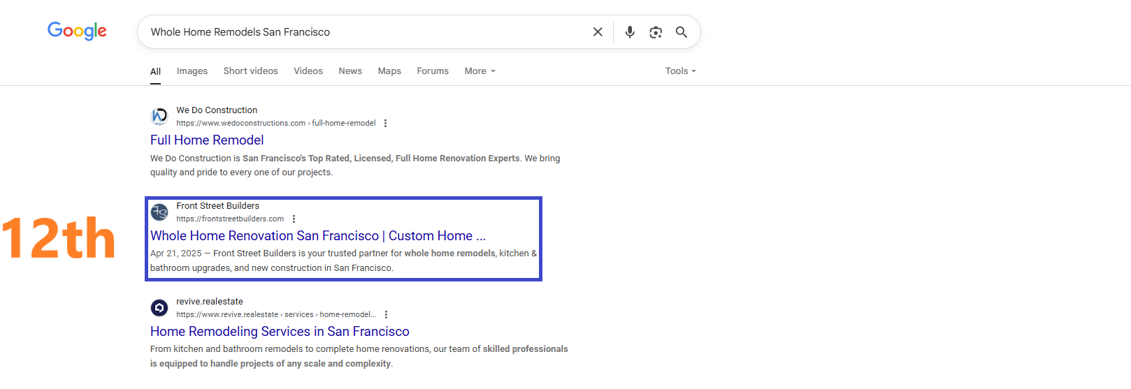This screenshot has height=389, width=1131.
Task: Click the revive.realestate result description snippet
Action: [x=359, y=356]
